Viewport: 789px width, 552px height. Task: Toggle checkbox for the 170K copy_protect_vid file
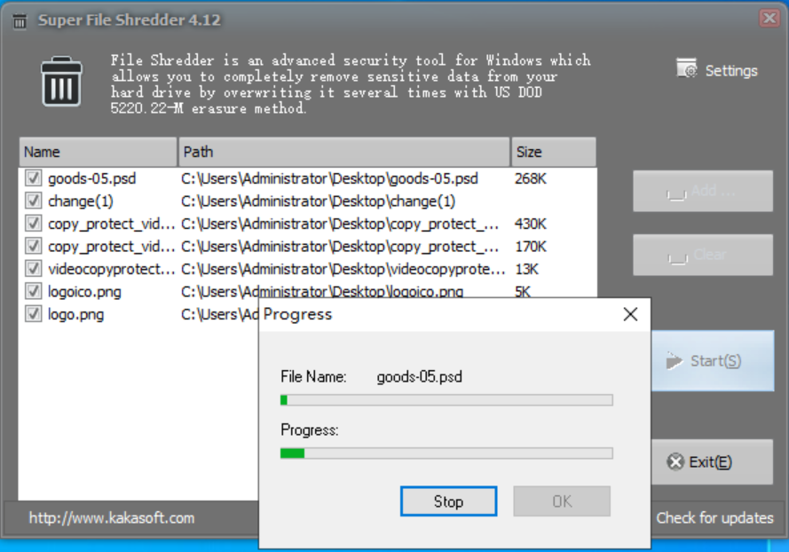33,246
